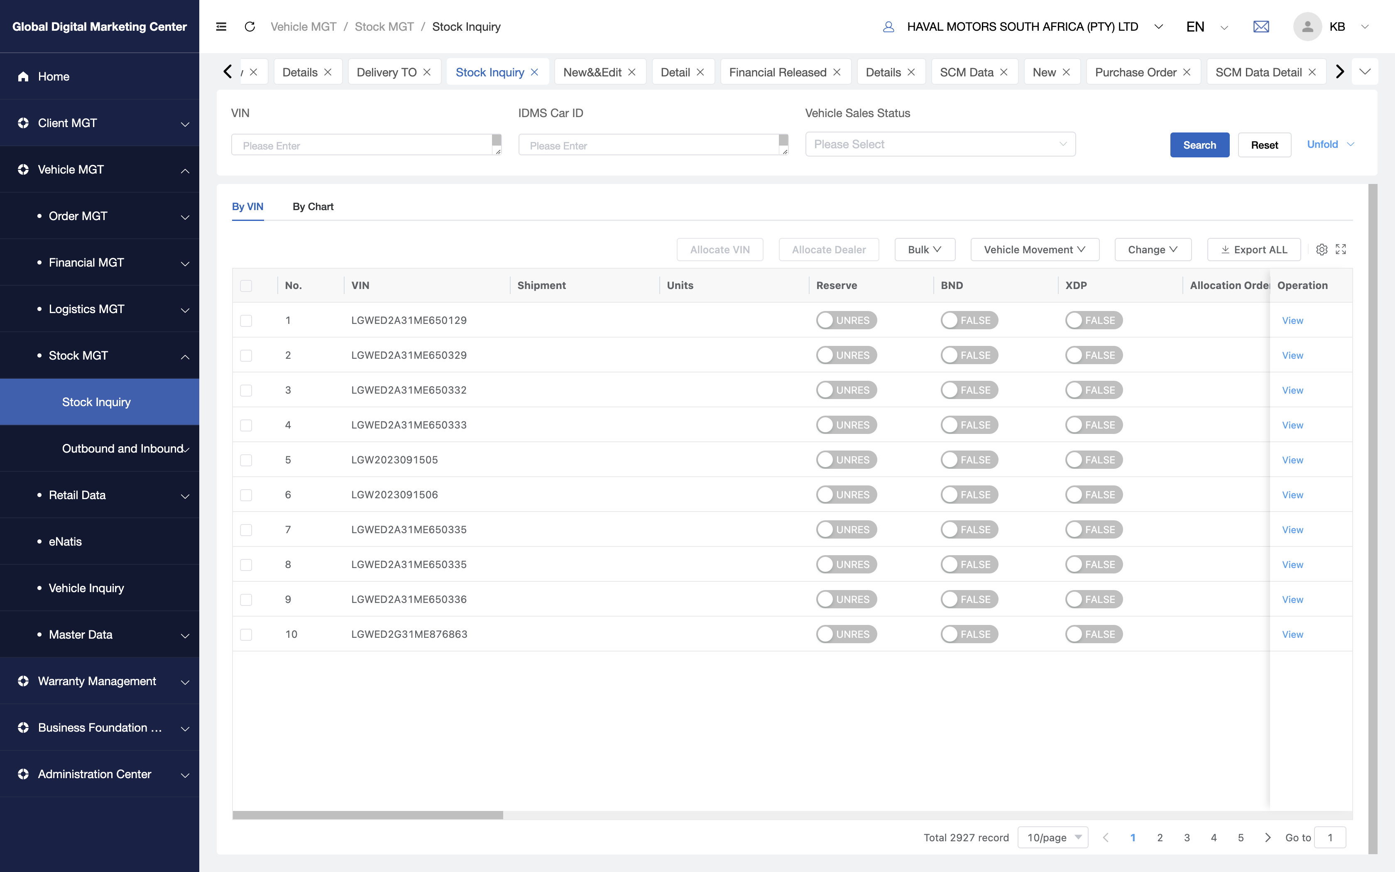Viewport: 1395px width, 872px height.
Task: Close the SCM Data Detail tab
Action: [1312, 72]
